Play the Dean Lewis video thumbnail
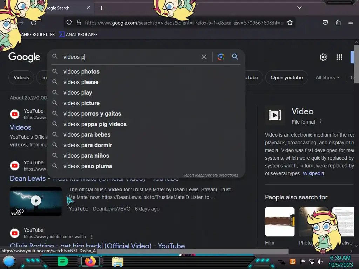The width and height of the screenshot is (359, 269). 36,201
